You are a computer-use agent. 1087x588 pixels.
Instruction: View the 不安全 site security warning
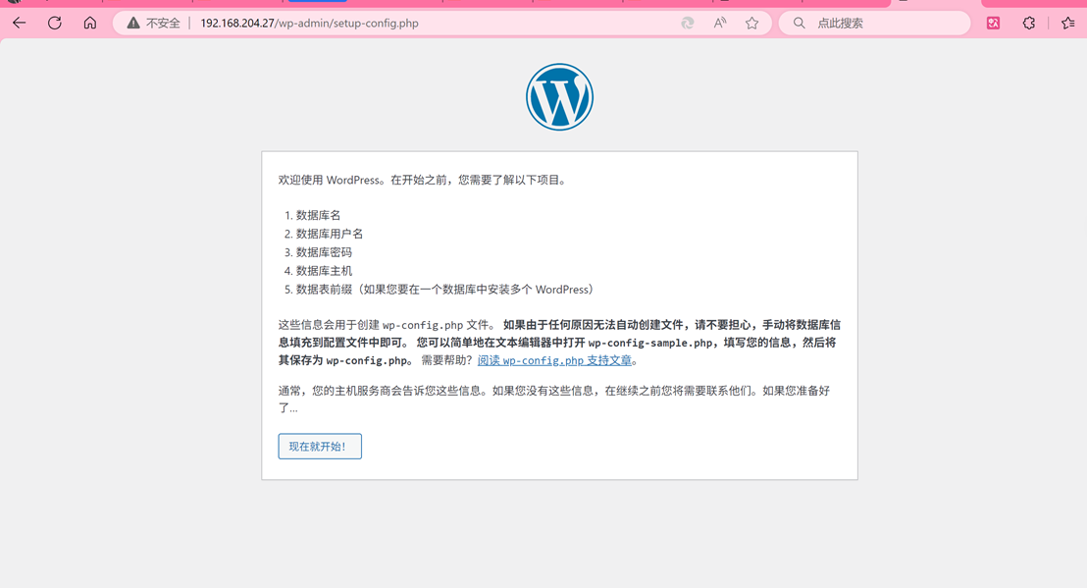(153, 23)
